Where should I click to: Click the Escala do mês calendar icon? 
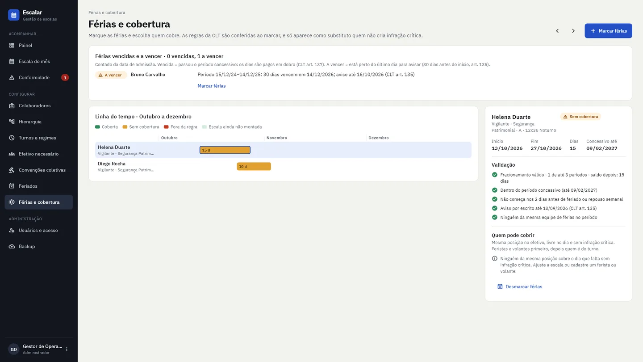(12, 61)
